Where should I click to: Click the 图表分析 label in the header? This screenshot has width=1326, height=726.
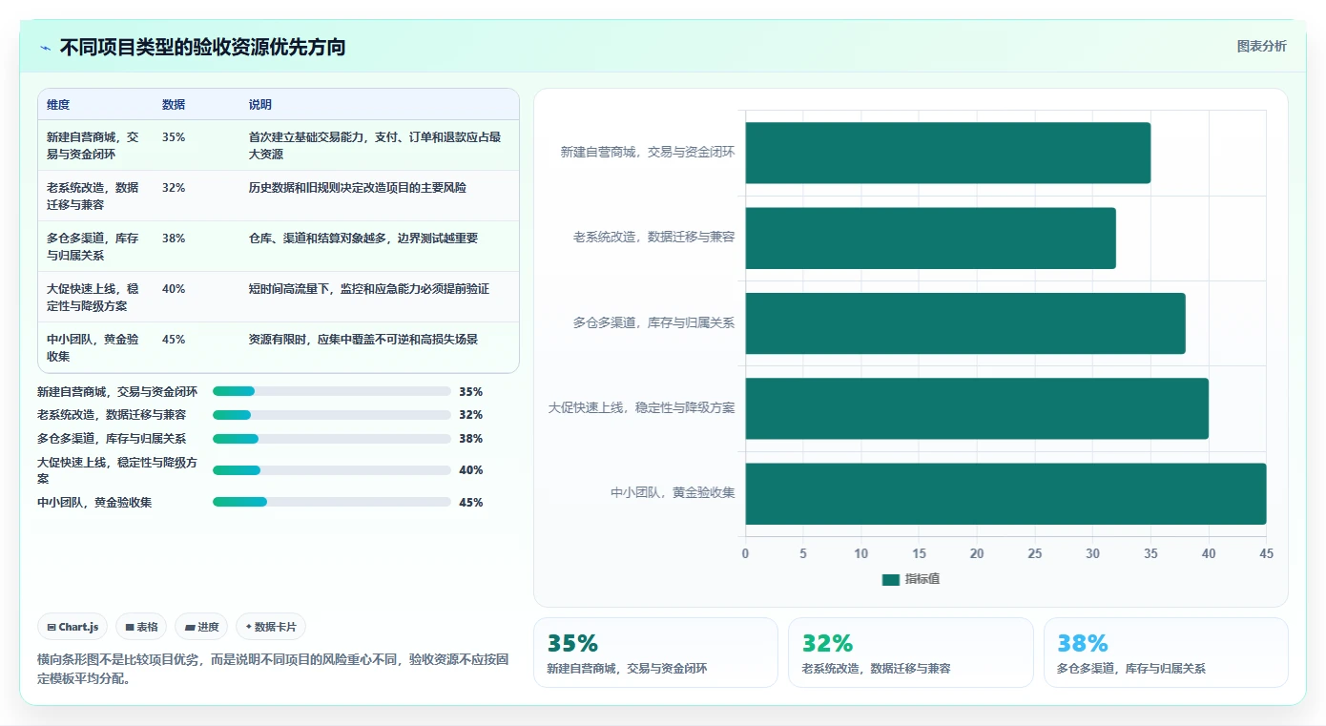pyautogui.click(x=1261, y=46)
